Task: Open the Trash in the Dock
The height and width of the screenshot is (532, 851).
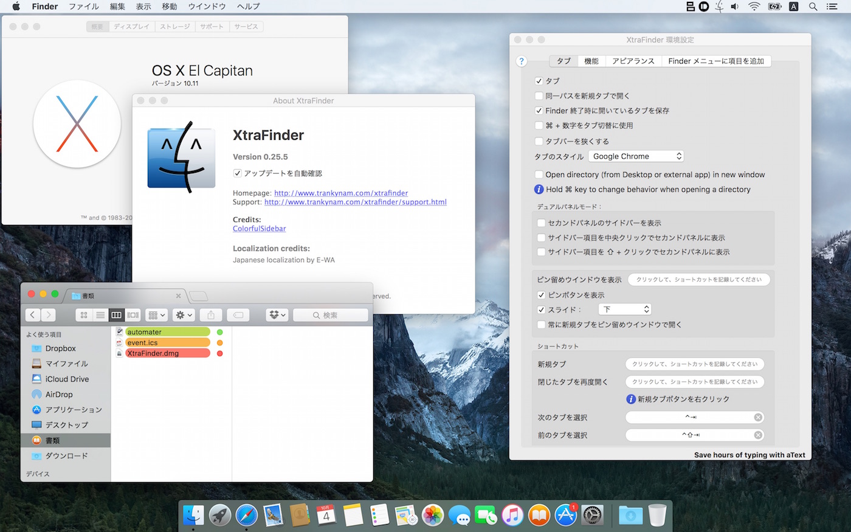Action: click(x=657, y=516)
